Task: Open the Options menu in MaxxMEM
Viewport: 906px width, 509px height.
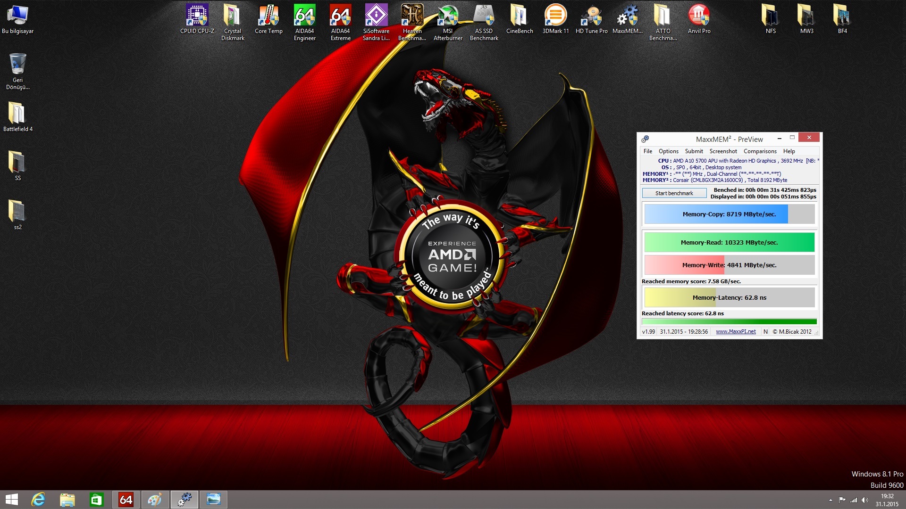Action: point(669,151)
